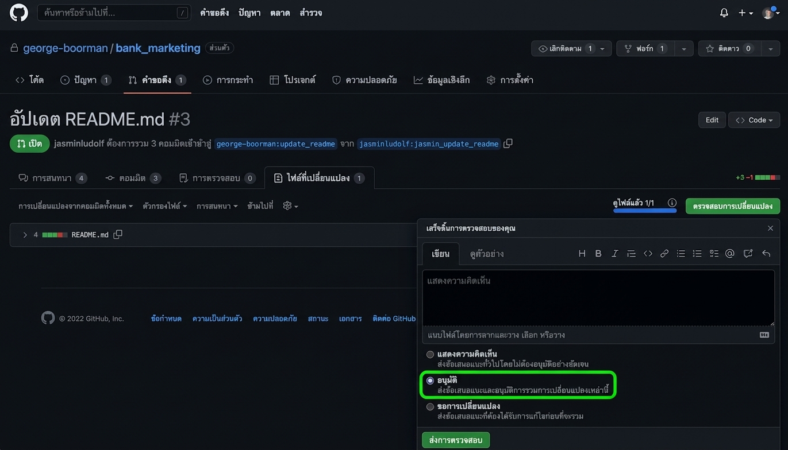Open the diff settings gear dropdown
788x450 pixels.
click(290, 206)
